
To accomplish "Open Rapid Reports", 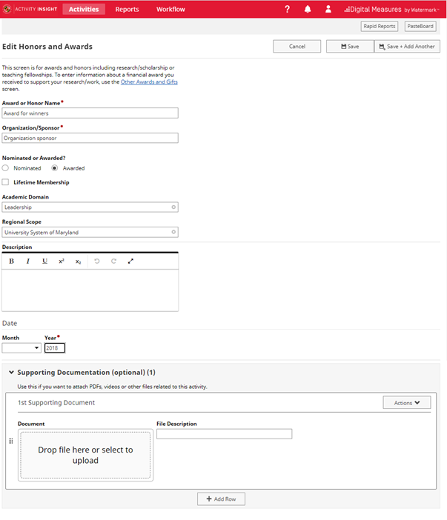I will (380, 26).
